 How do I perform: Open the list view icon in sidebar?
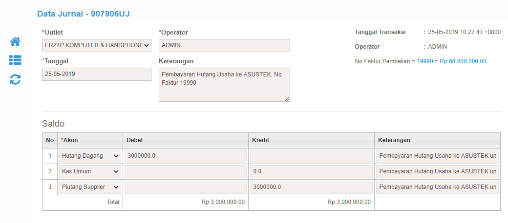pos(15,60)
